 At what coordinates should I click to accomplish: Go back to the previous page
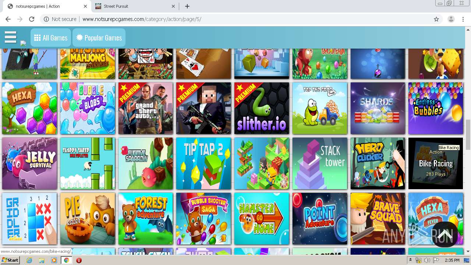pos(8,19)
